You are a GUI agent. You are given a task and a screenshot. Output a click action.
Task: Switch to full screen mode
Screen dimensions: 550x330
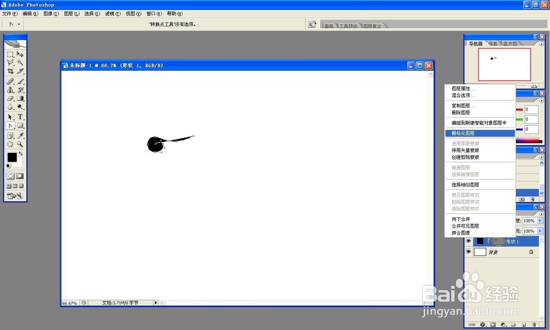tap(21, 186)
